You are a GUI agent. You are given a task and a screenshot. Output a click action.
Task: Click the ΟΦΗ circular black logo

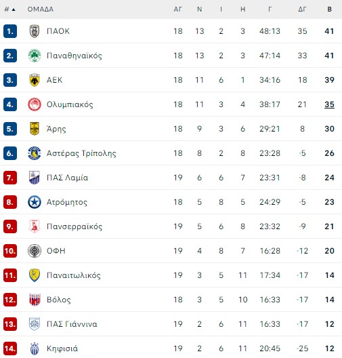[x=35, y=251]
